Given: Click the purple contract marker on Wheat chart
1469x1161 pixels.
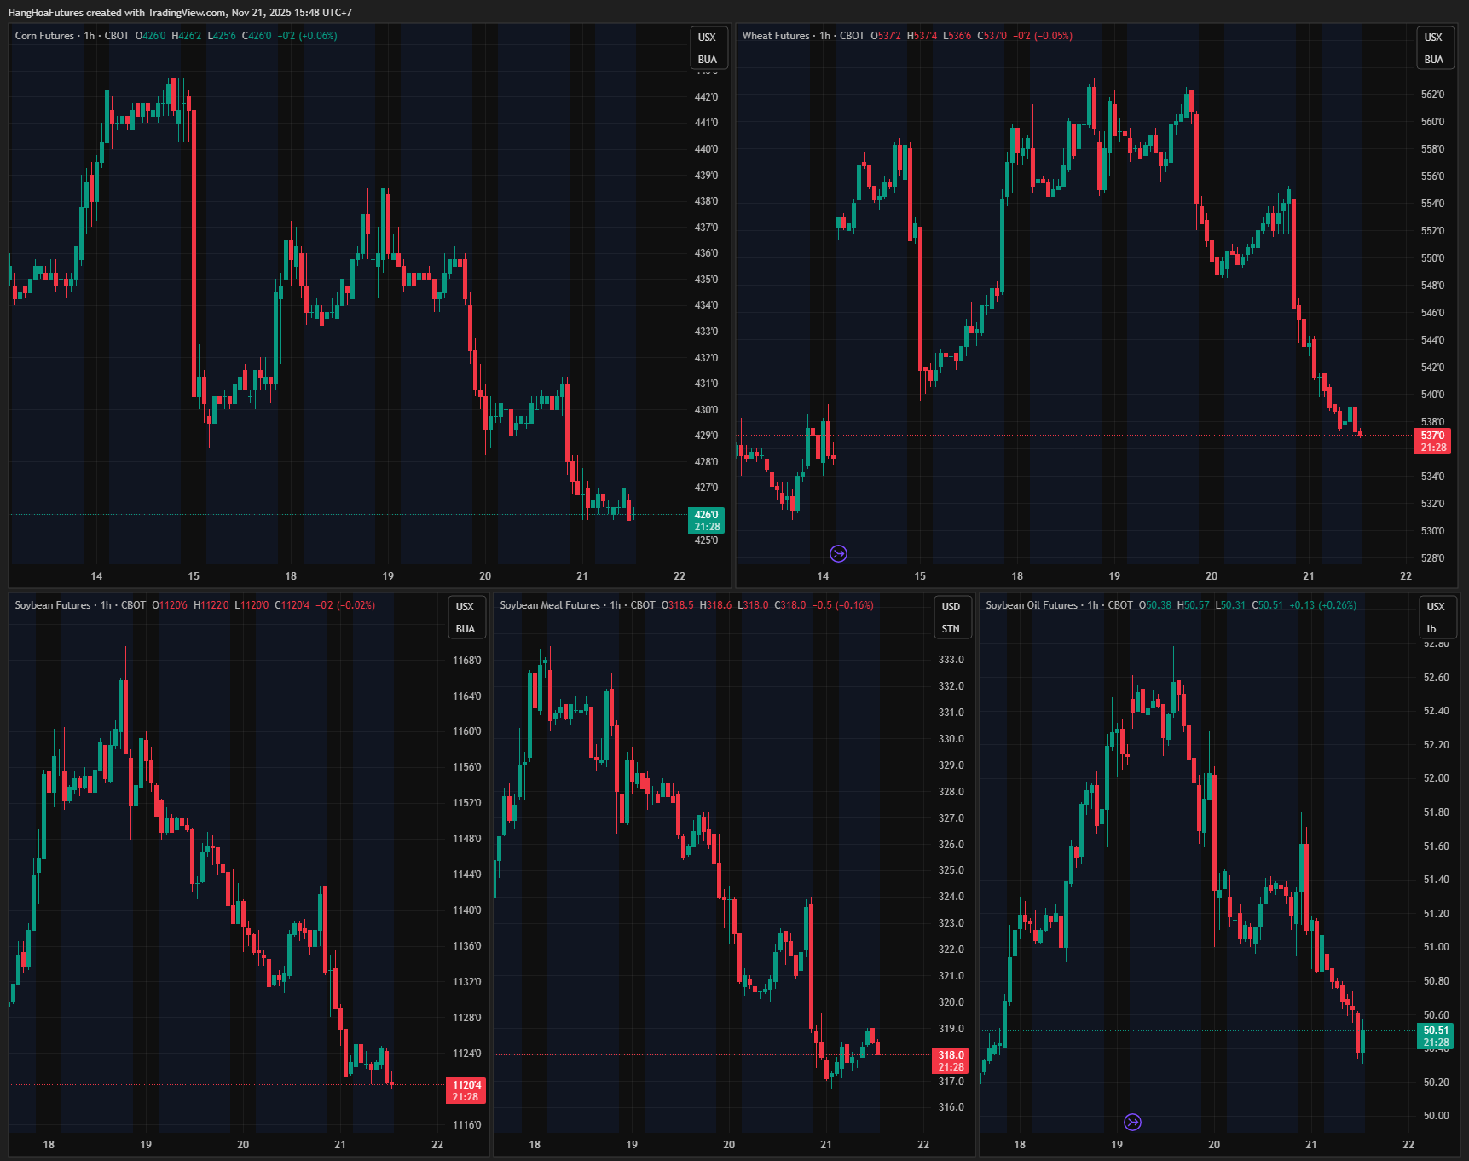Looking at the screenshot, I should (839, 554).
